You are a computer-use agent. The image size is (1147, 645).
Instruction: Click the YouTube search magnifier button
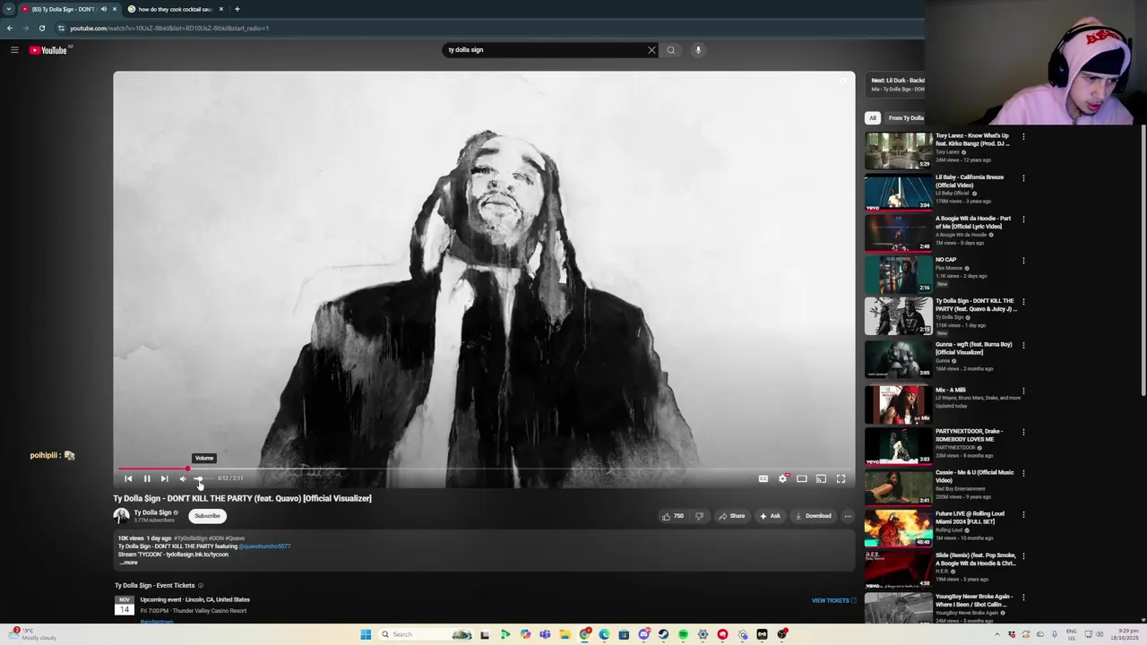point(671,50)
